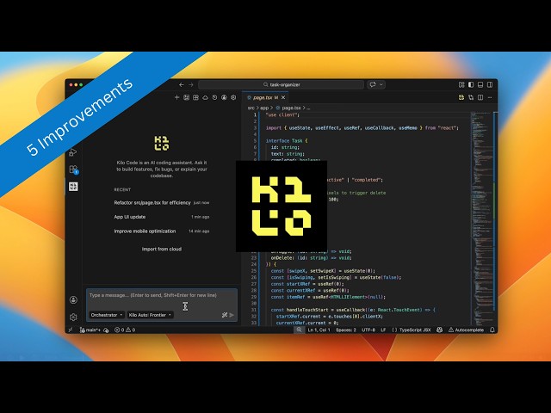Open Run and Debug in activity bar
The width and height of the screenshot is (551, 413).
73,152
